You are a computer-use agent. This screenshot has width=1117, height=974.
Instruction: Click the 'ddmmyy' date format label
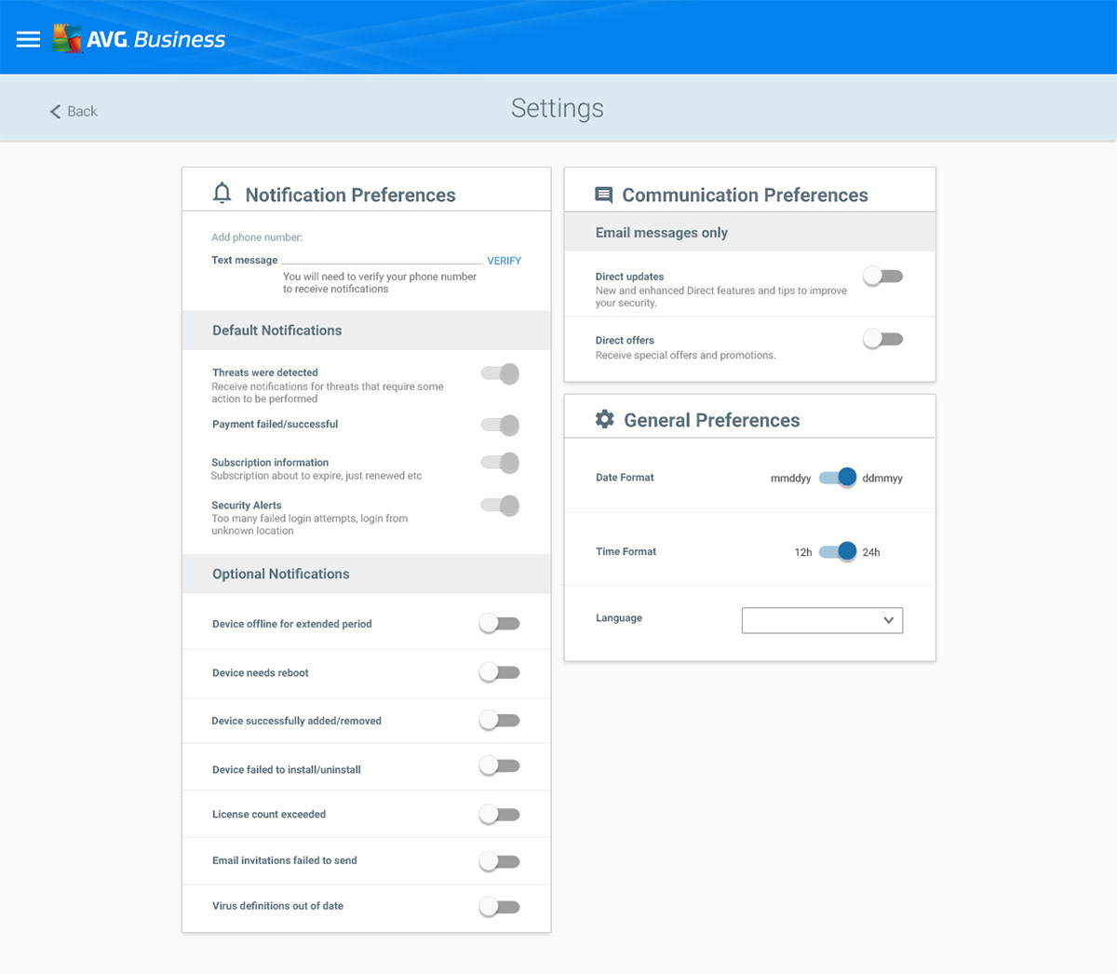click(882, 479)
